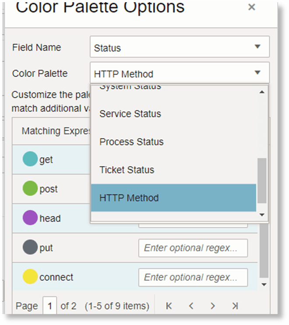Focus the regex input for connect

coord(193,277)
